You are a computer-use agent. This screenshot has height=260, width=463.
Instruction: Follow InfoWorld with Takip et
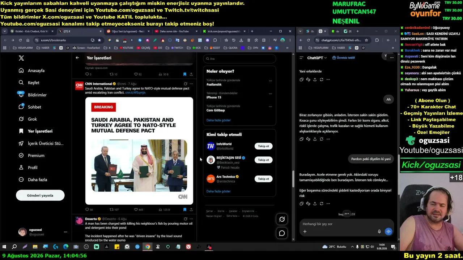(263, 146)
